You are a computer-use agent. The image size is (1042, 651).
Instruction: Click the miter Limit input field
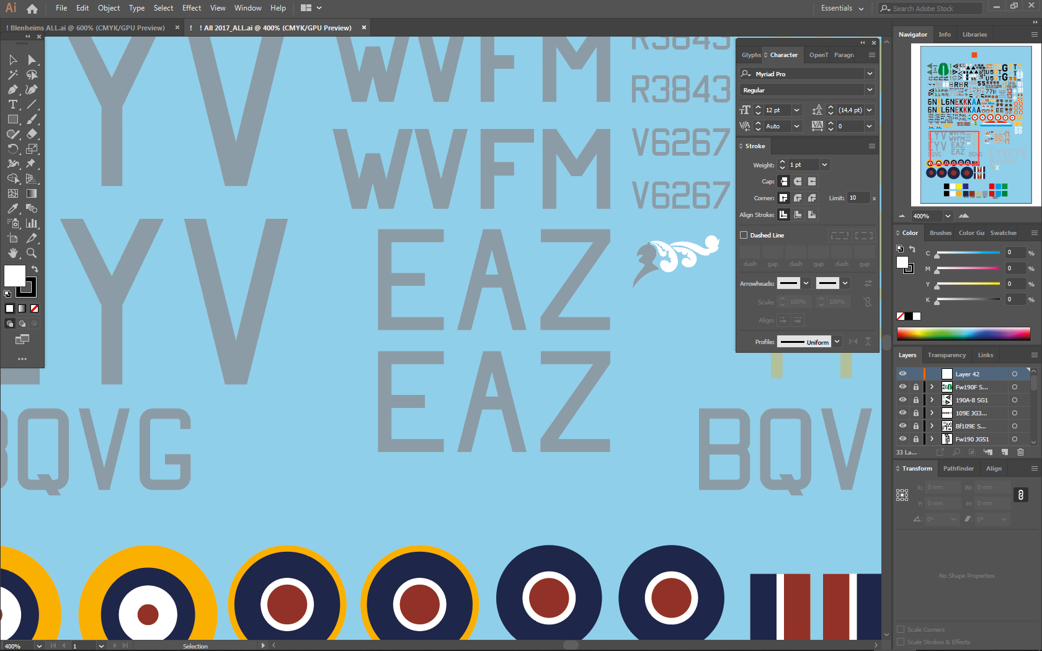click(858, 198)
